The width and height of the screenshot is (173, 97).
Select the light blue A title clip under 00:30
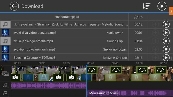[x=44, y=77]
